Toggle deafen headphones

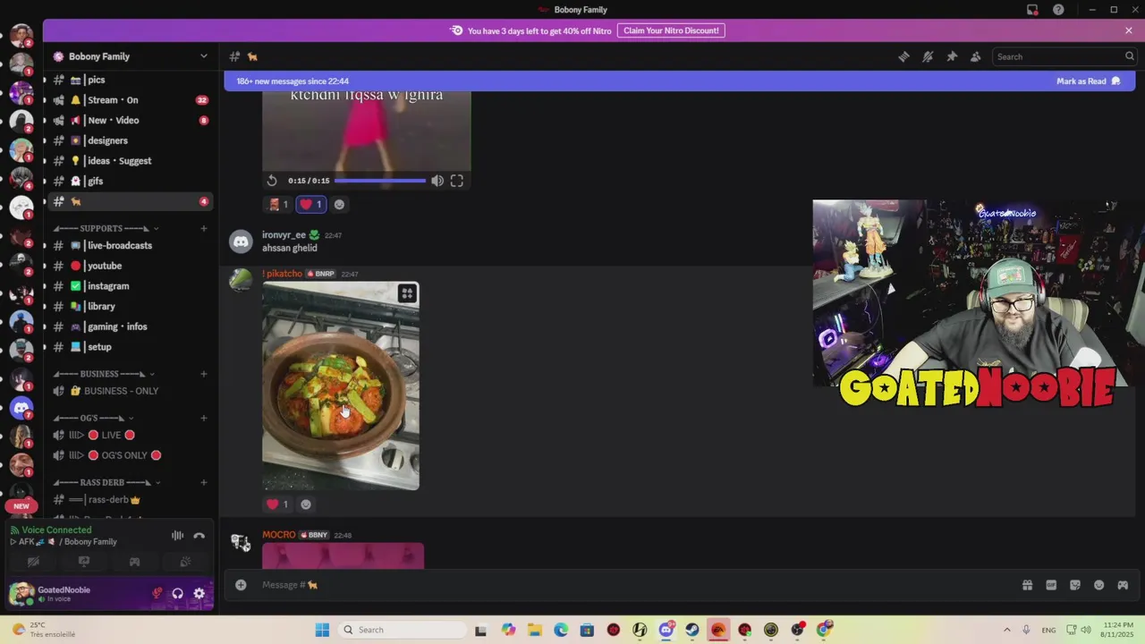tap(177, 593)
